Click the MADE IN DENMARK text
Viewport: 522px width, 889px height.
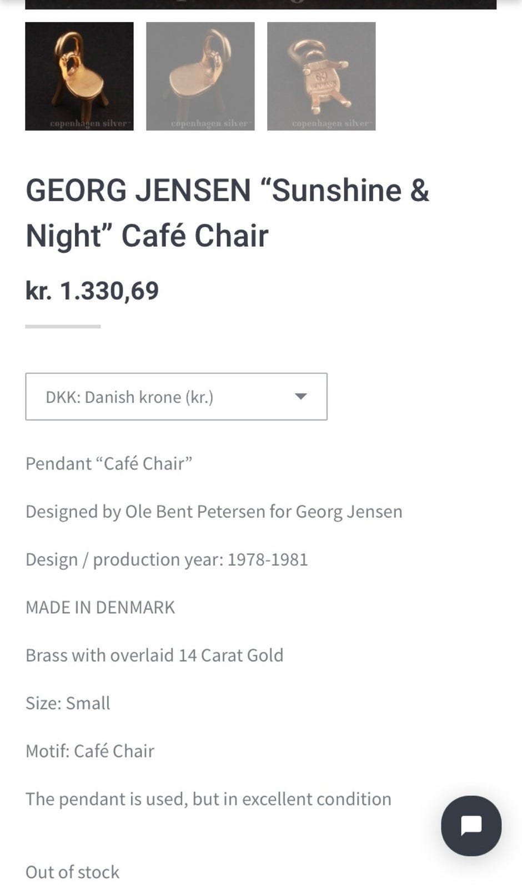100,607
